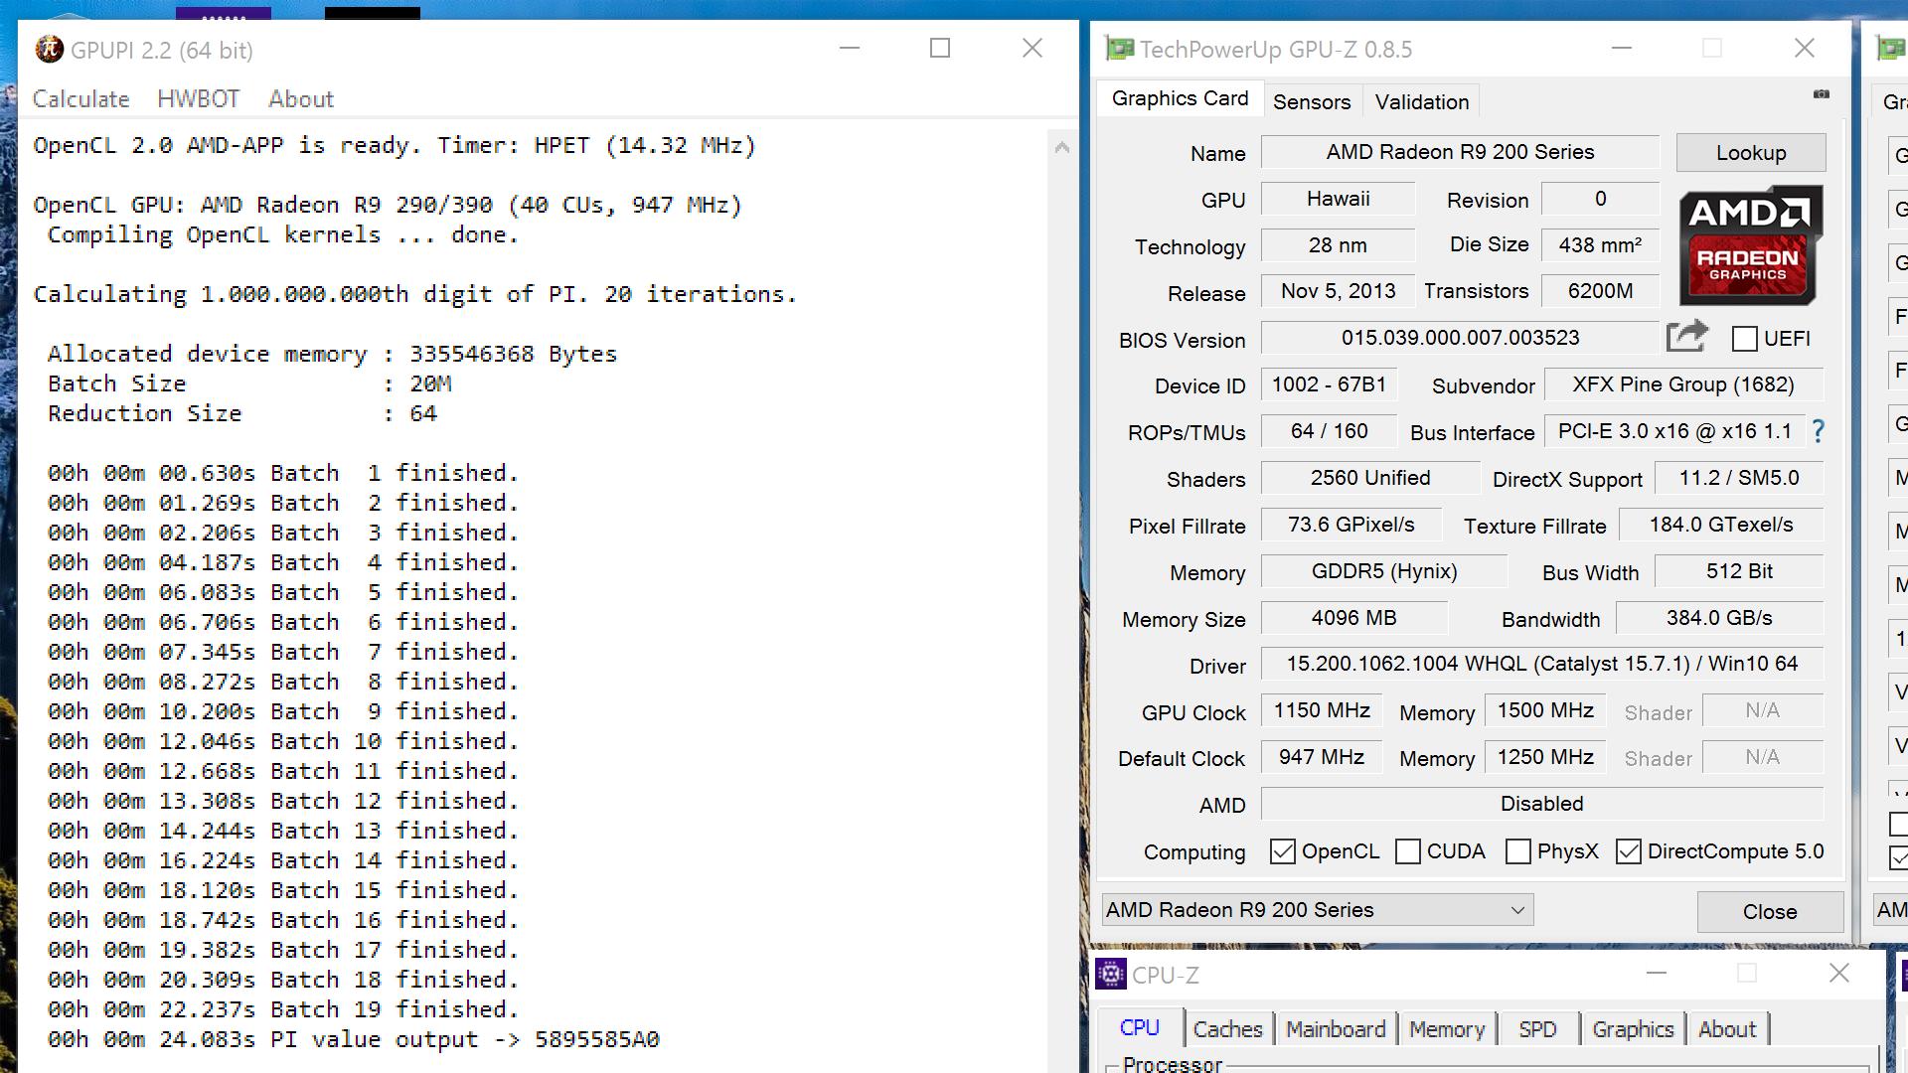
Task: Click the GPUPI pi icon in title bar
Action: click(49, 49)
